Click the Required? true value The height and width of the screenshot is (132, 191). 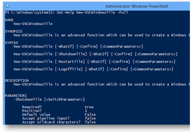tap(89, 107)
